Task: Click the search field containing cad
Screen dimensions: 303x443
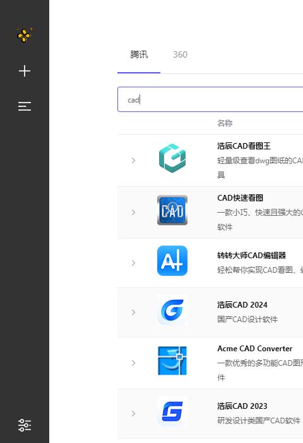Action: (210, 99)
